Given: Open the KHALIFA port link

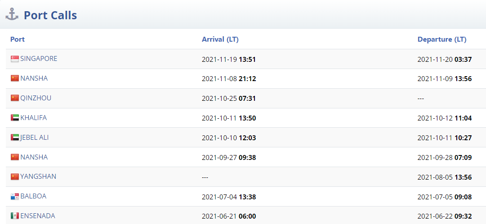Looking at the screenshot, I should [34, 118].
